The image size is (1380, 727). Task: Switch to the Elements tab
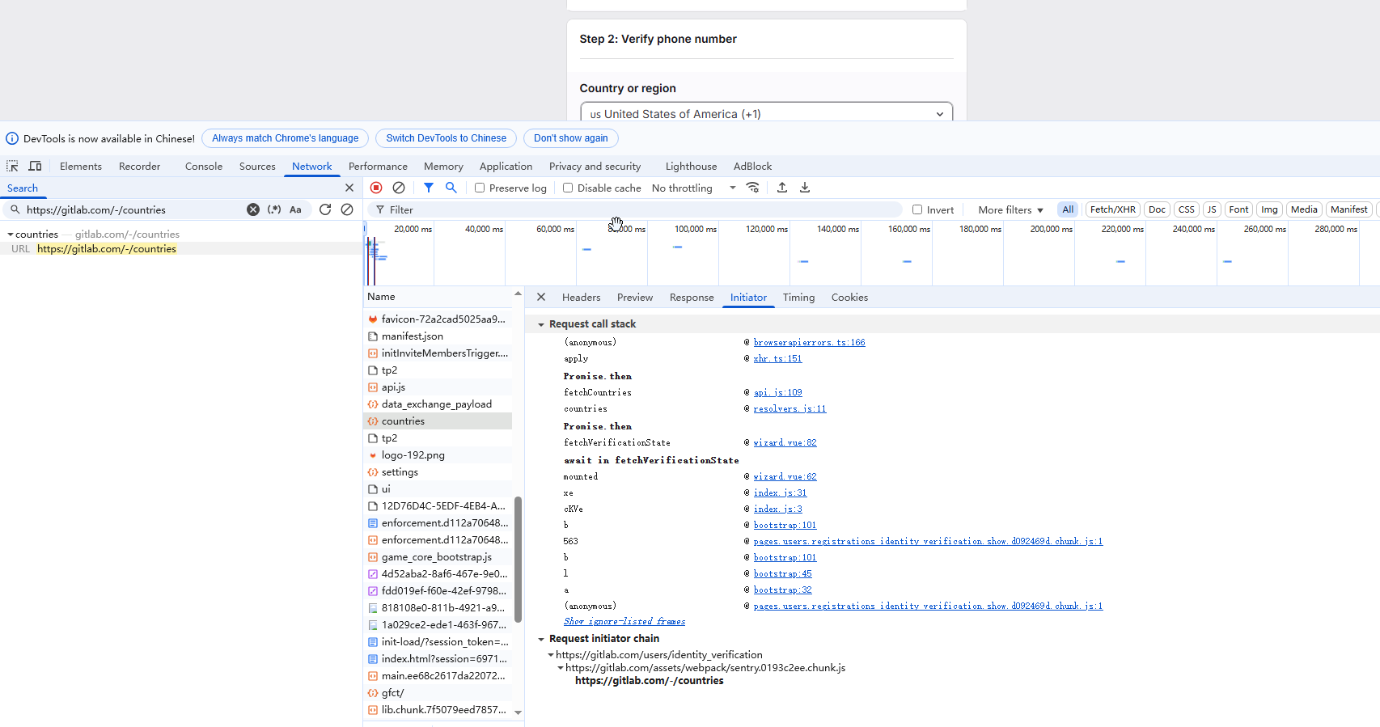pyautogui.click(x=81, y=166)
